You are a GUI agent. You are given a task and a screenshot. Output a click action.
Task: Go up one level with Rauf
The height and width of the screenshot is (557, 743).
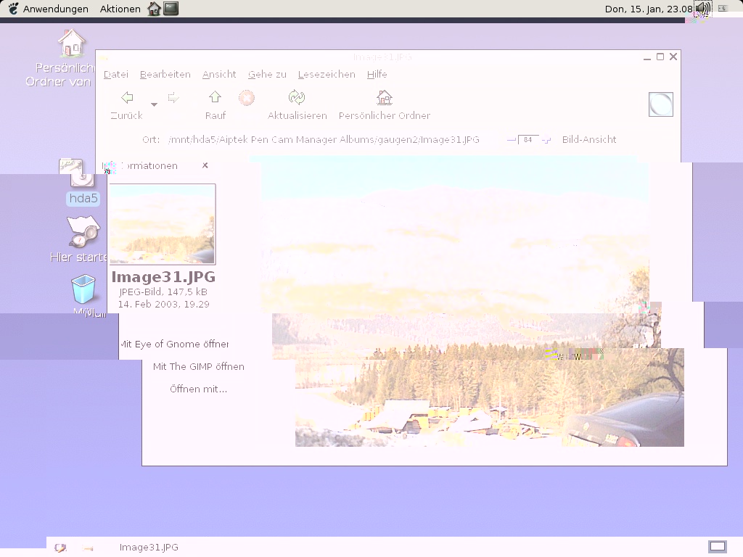click(215, 98)
